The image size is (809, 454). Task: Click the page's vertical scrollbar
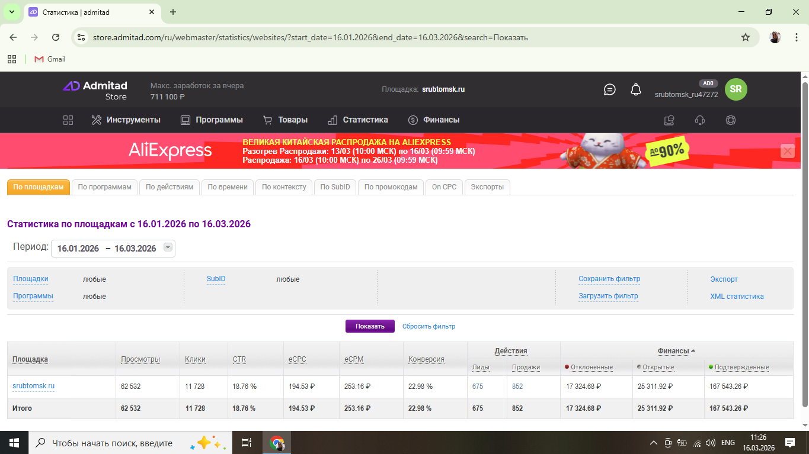point(804,244)
